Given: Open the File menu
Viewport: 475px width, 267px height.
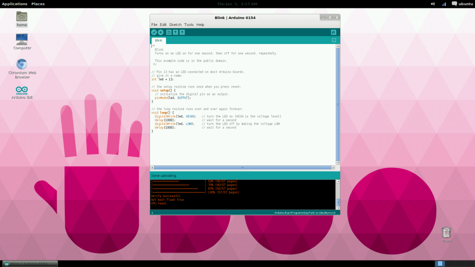Looking at the screenshot, I should [154, 25].
